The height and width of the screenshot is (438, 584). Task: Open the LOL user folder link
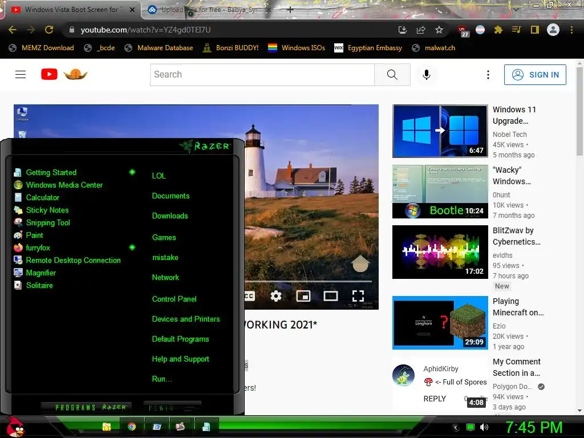(159, 176)
